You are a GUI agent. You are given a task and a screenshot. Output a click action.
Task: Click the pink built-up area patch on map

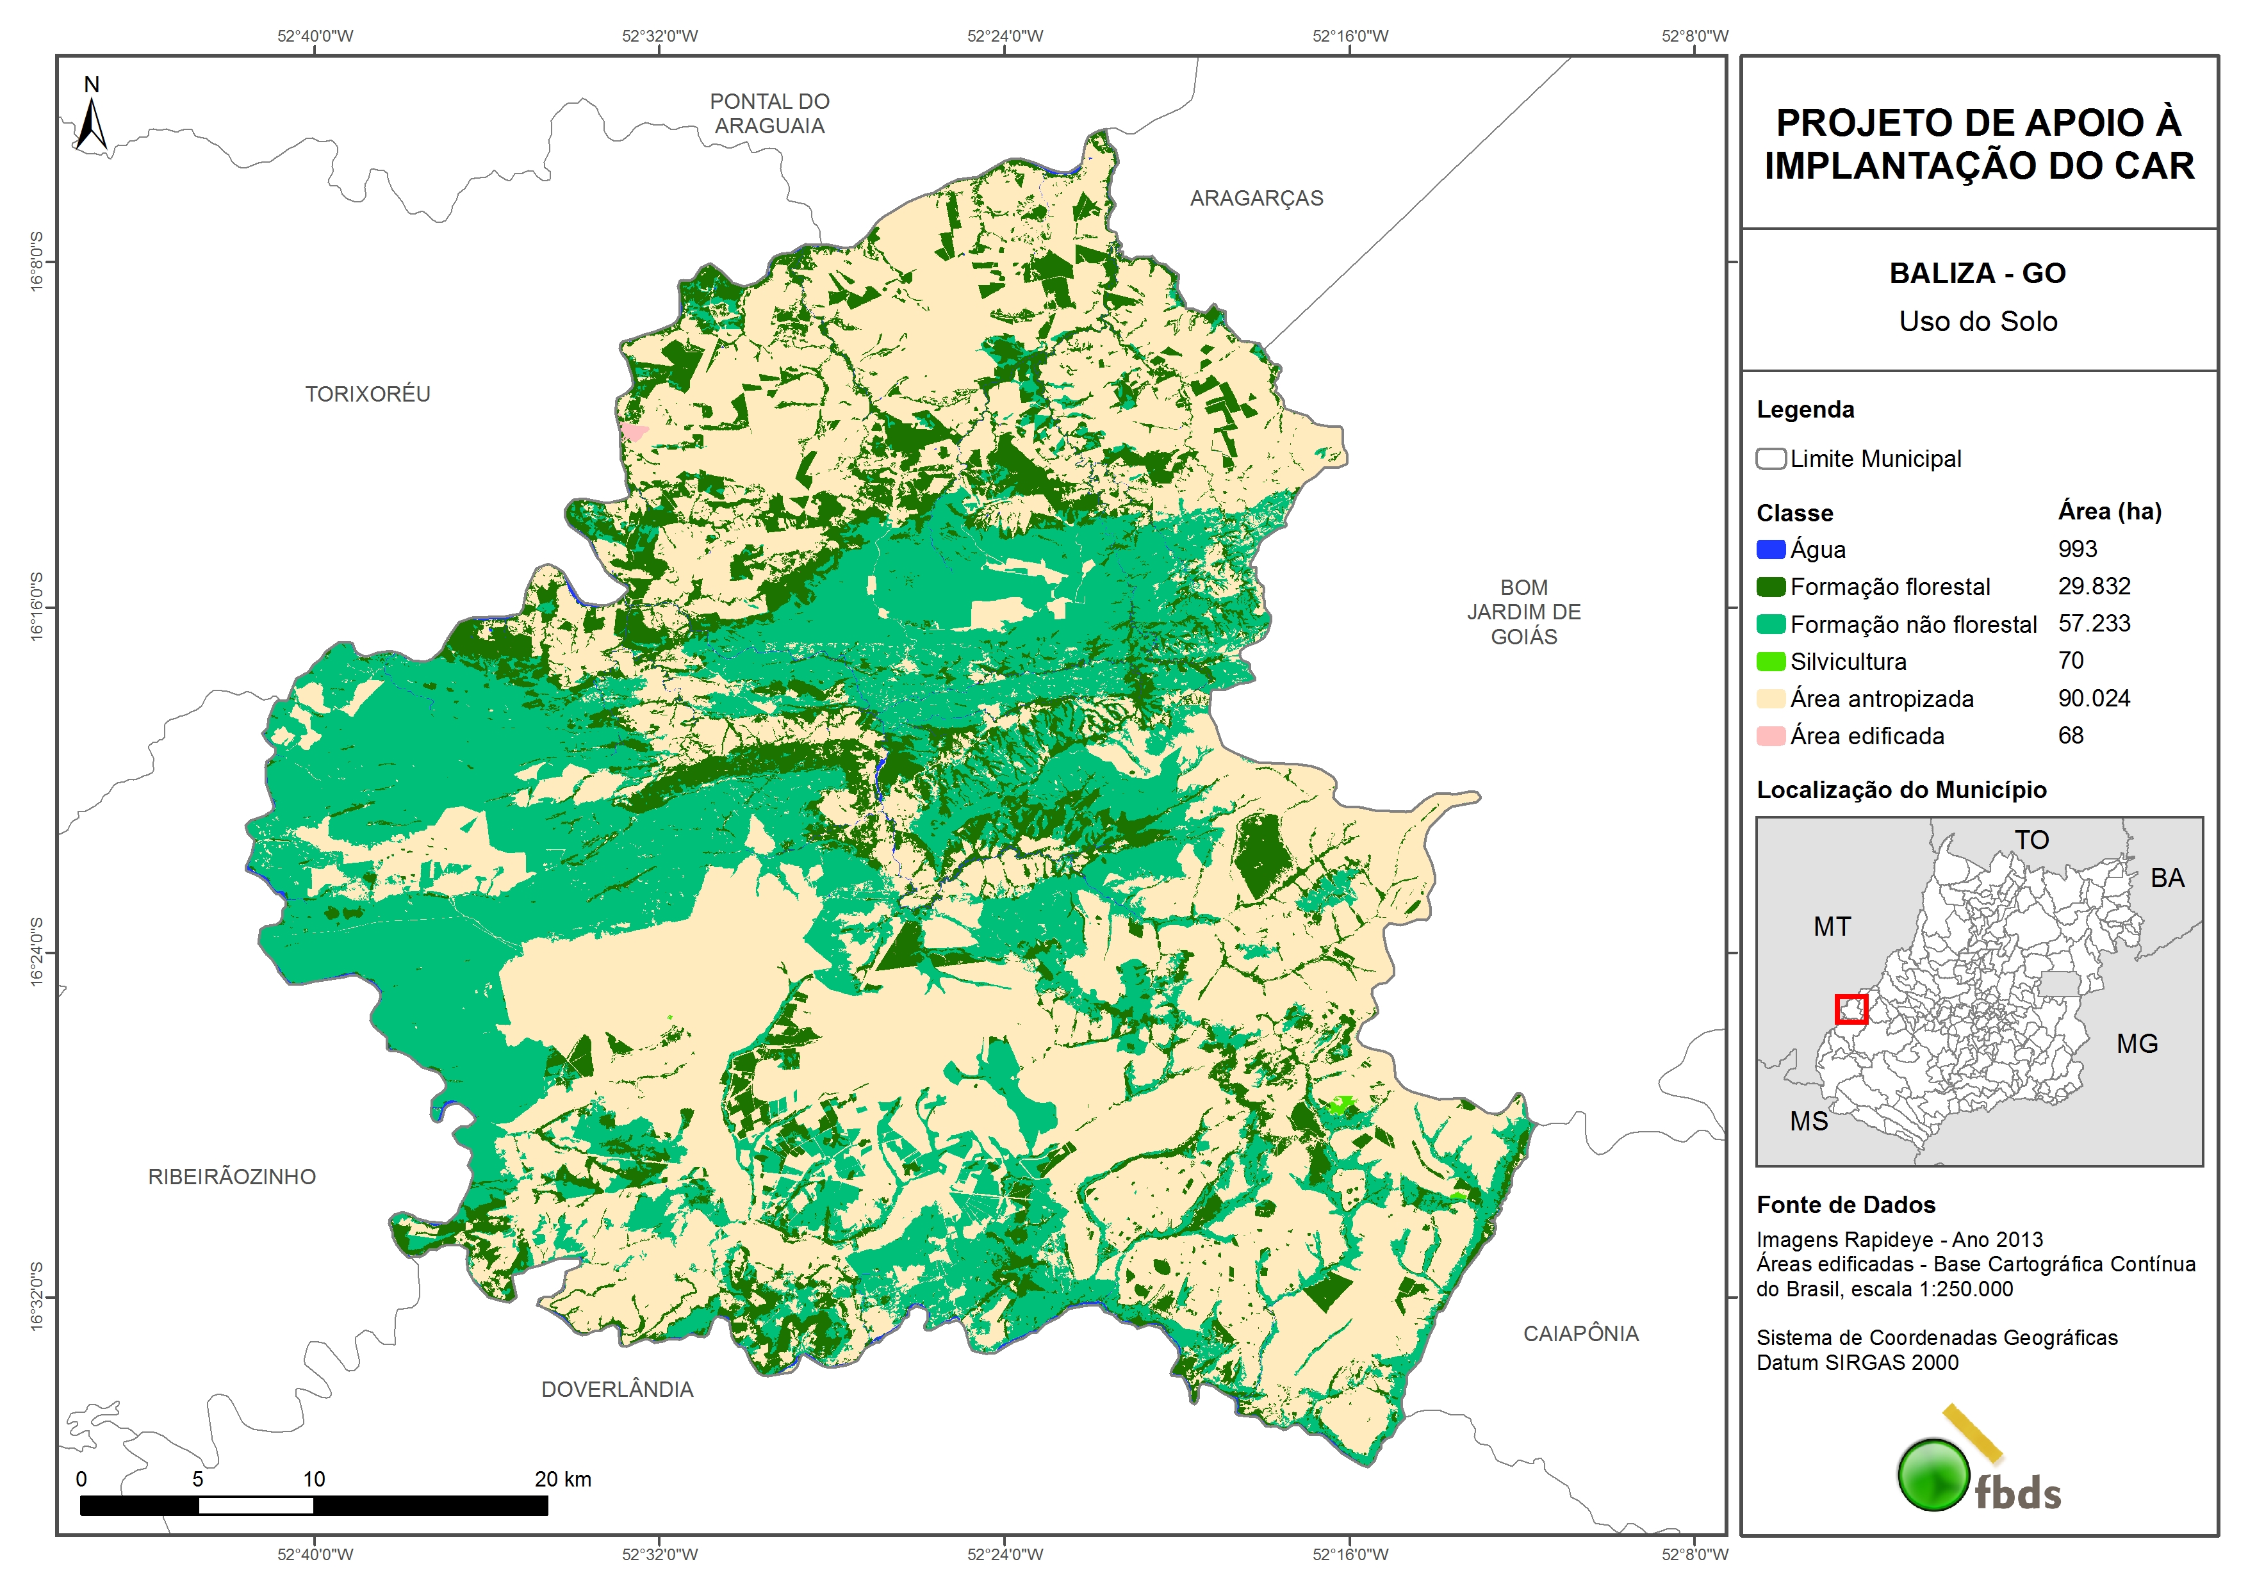(634, 432)
